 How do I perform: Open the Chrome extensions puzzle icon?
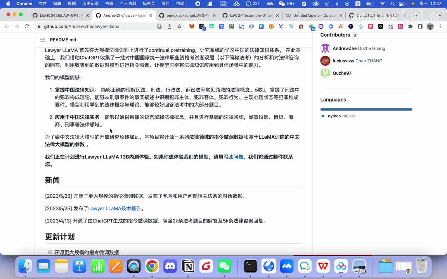pos(410,26)
